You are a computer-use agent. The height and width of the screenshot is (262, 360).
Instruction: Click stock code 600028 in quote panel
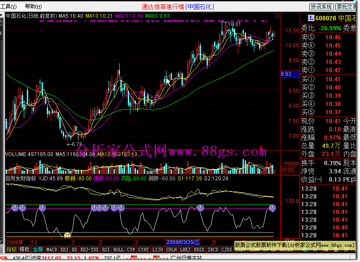326,18
